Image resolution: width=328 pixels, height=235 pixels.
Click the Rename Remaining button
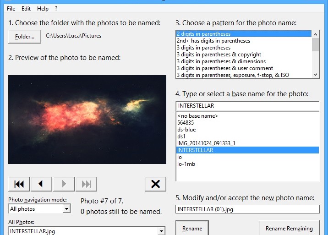[x=289, y=228]
